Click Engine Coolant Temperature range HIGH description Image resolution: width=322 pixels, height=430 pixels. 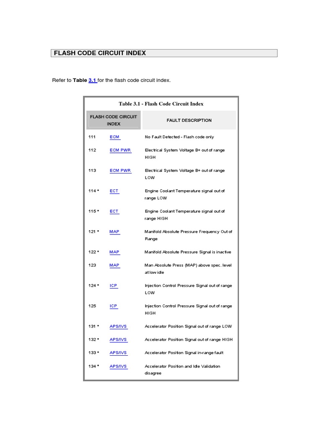click(185, 215)
